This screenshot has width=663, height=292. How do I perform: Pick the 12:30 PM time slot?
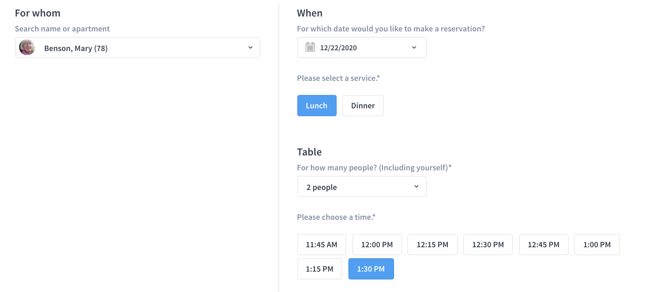pyautogui.click(x=488, y=245)
